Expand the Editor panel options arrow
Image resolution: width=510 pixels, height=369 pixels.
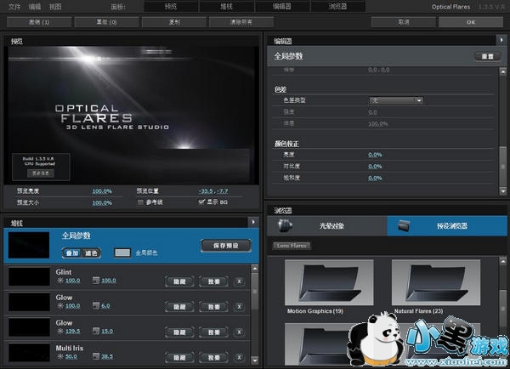pos(501,40)
